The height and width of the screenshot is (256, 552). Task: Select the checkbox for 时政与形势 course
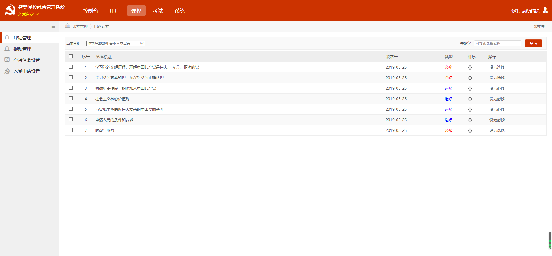[71, 130]
